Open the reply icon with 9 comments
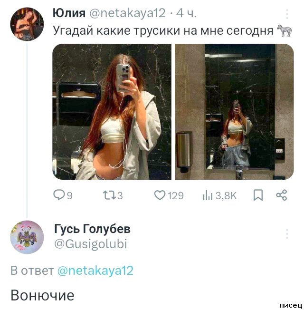The image size is (304, 310). (58, 195)
